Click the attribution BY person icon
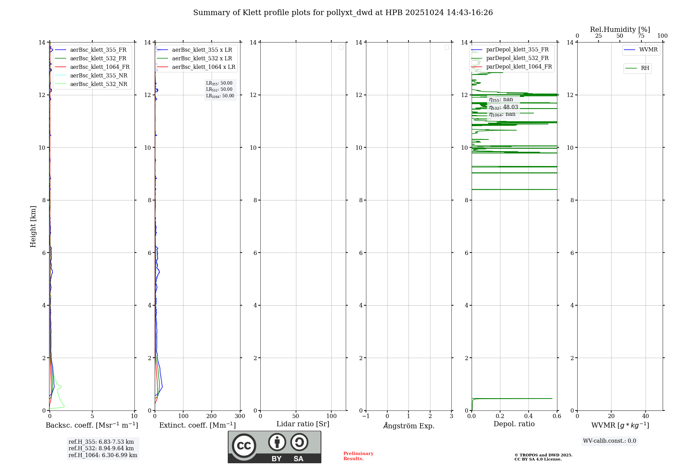 [x=277, y=442]
